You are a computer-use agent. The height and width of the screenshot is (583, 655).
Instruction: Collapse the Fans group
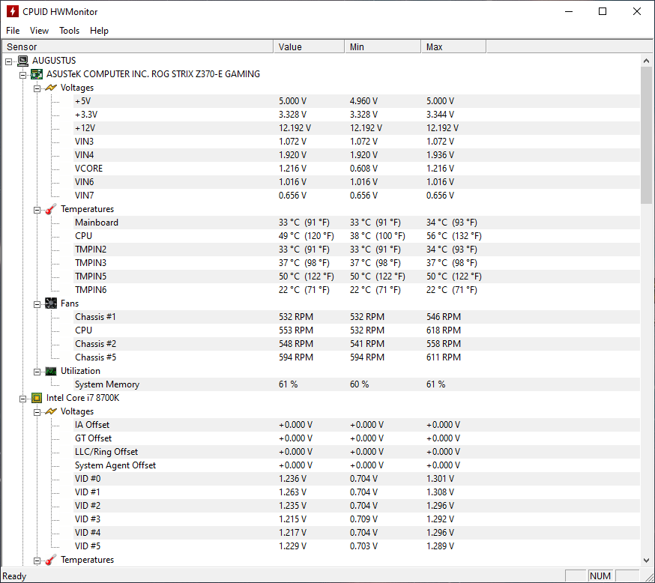(x=37, y=304)
